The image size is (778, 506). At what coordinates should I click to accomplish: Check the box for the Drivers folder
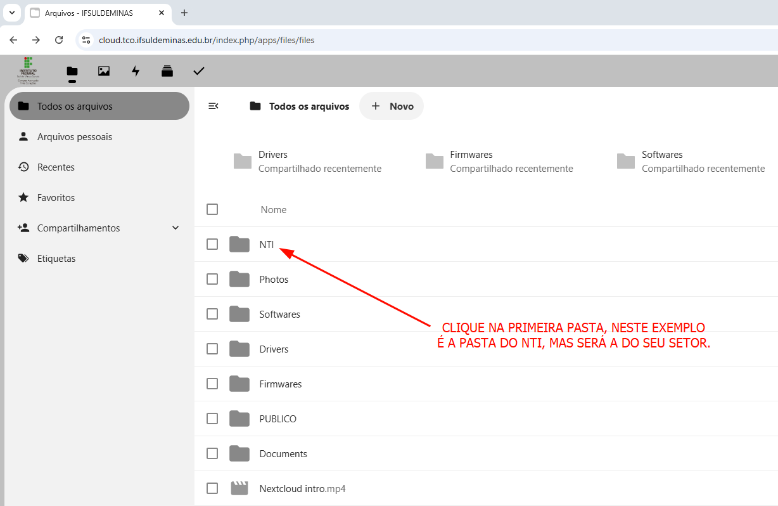click(212, 349)
